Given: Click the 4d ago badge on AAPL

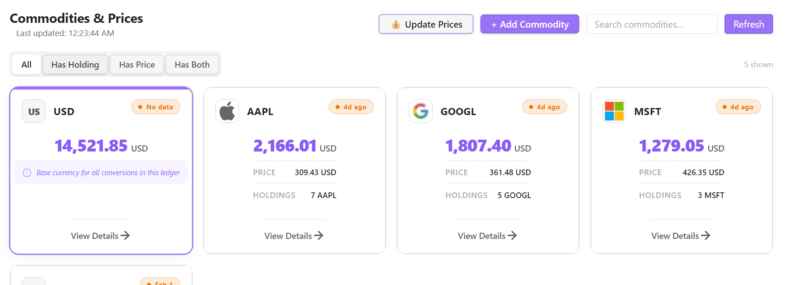Looking at the screenshot, I should click(x=351, y=107).
